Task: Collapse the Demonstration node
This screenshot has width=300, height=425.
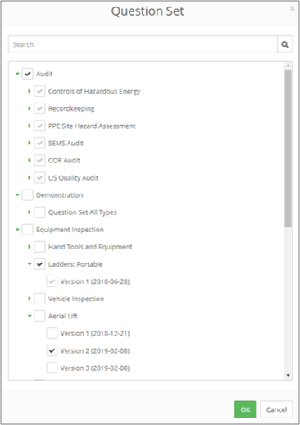Action: click(17, 195)
